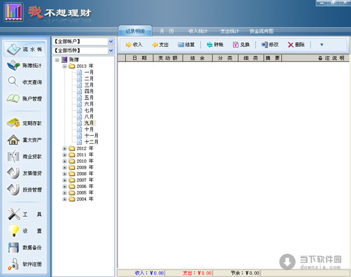Click the 细类 column header
The width and height of the screenshot is (351, 277).
coord(251,58)
